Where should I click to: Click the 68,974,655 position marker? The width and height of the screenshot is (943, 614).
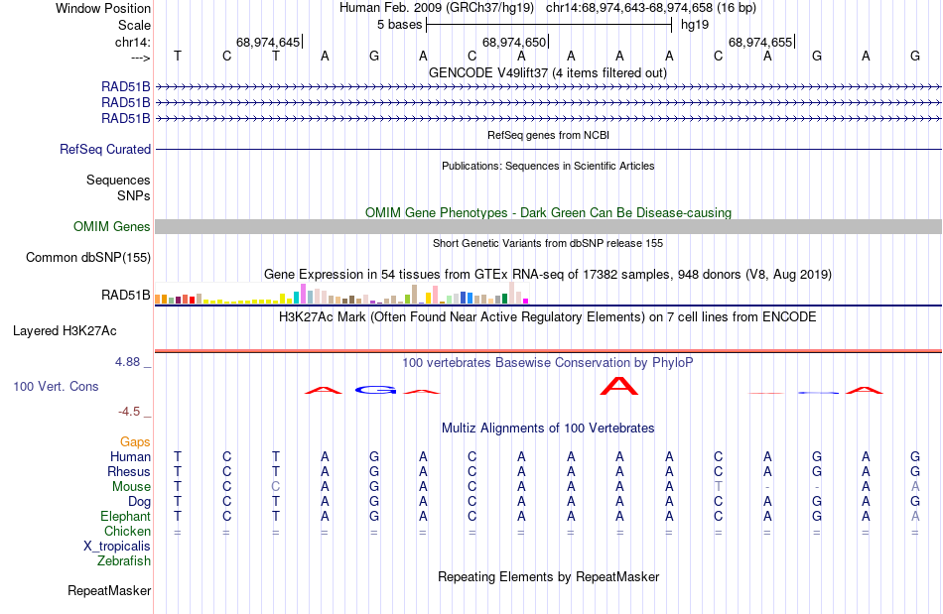pos(760,42)
